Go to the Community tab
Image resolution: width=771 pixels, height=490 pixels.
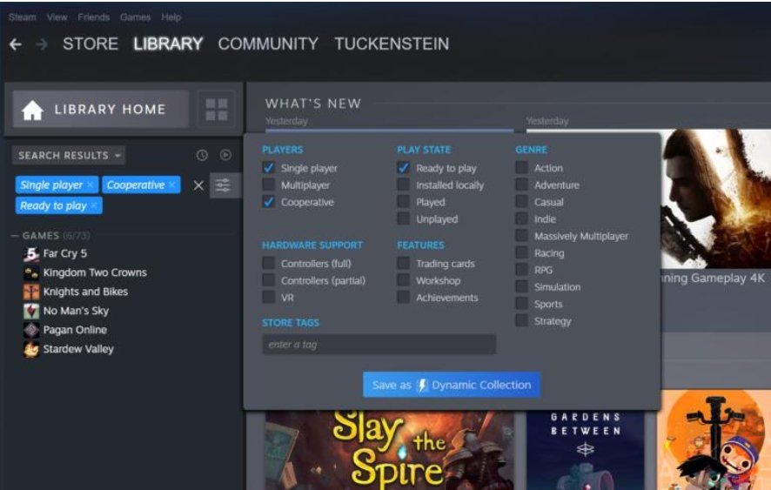[268, 44]
